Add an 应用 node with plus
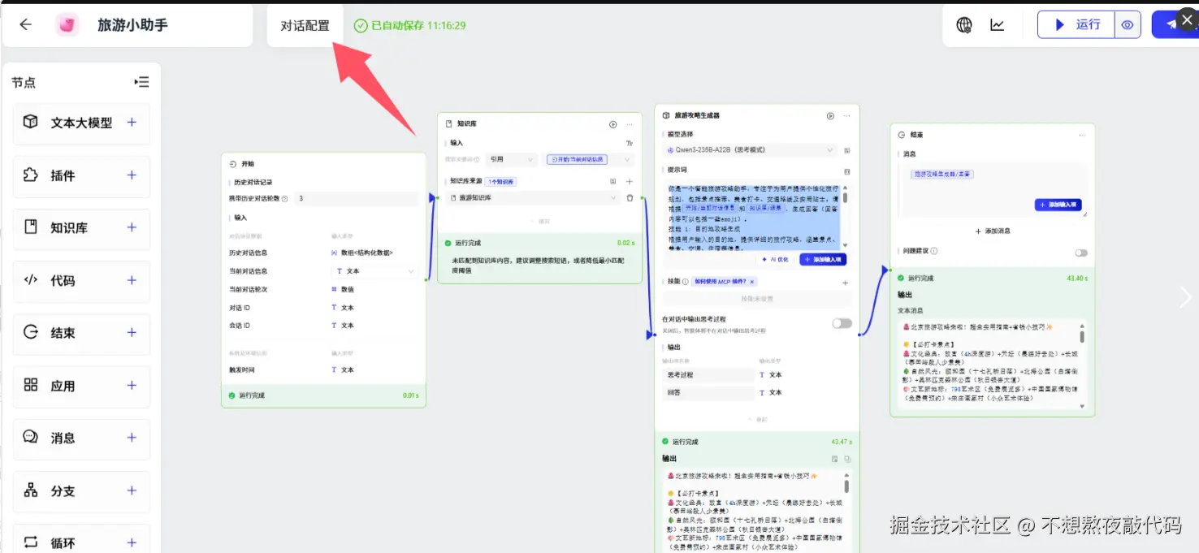 pyautogui.click(x=132, y=386)
